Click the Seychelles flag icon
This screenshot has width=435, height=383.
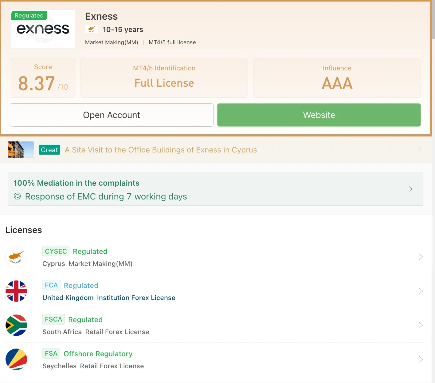click(x=16, y=359)
